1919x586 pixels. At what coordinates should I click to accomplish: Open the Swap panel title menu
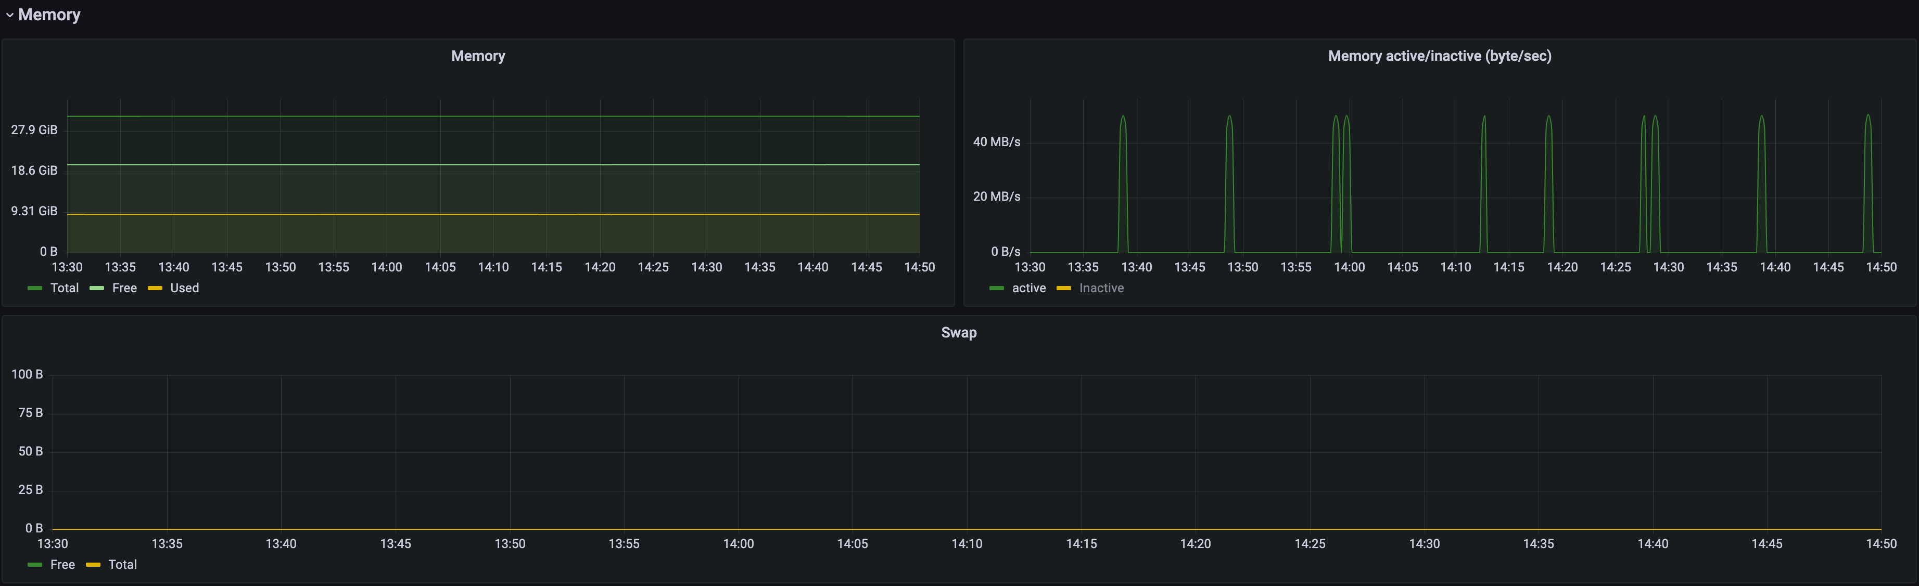point(959,333)
